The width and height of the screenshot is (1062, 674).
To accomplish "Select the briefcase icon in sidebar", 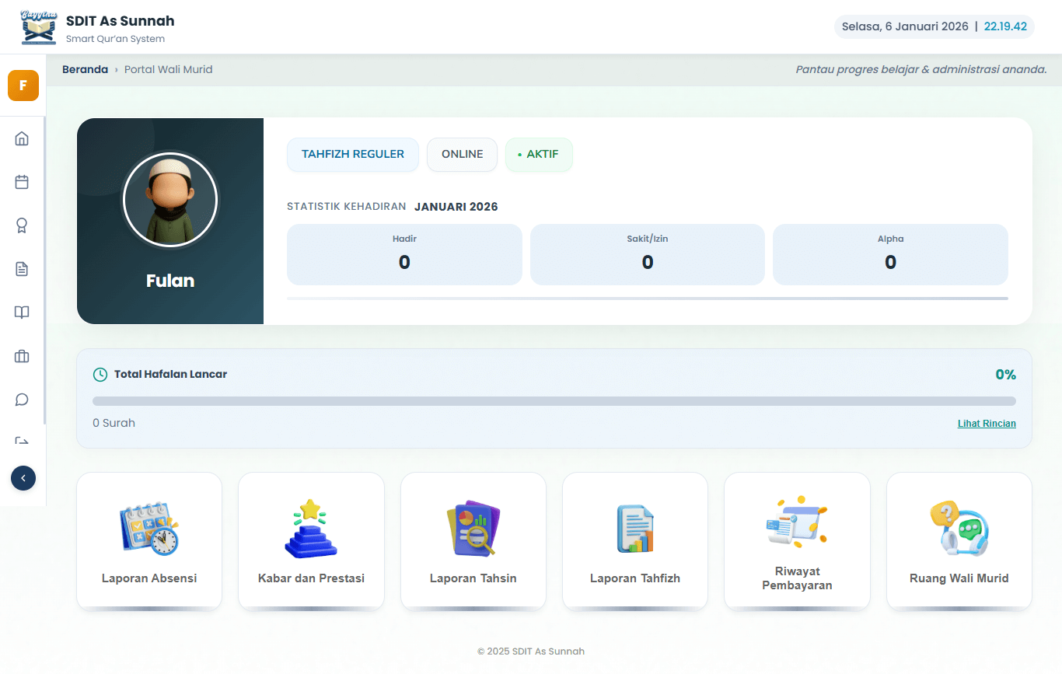I will pyautogui.click(x=22, y=357).
